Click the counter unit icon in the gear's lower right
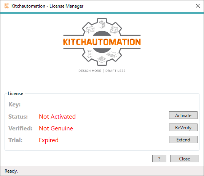204x176 pixels. click(112, 54)
